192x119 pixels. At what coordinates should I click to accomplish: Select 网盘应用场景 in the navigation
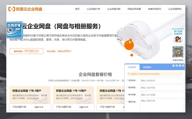[x=134, y=9]
